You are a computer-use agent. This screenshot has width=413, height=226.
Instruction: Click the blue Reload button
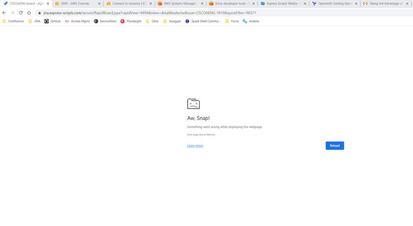click(x=335, y=146)
